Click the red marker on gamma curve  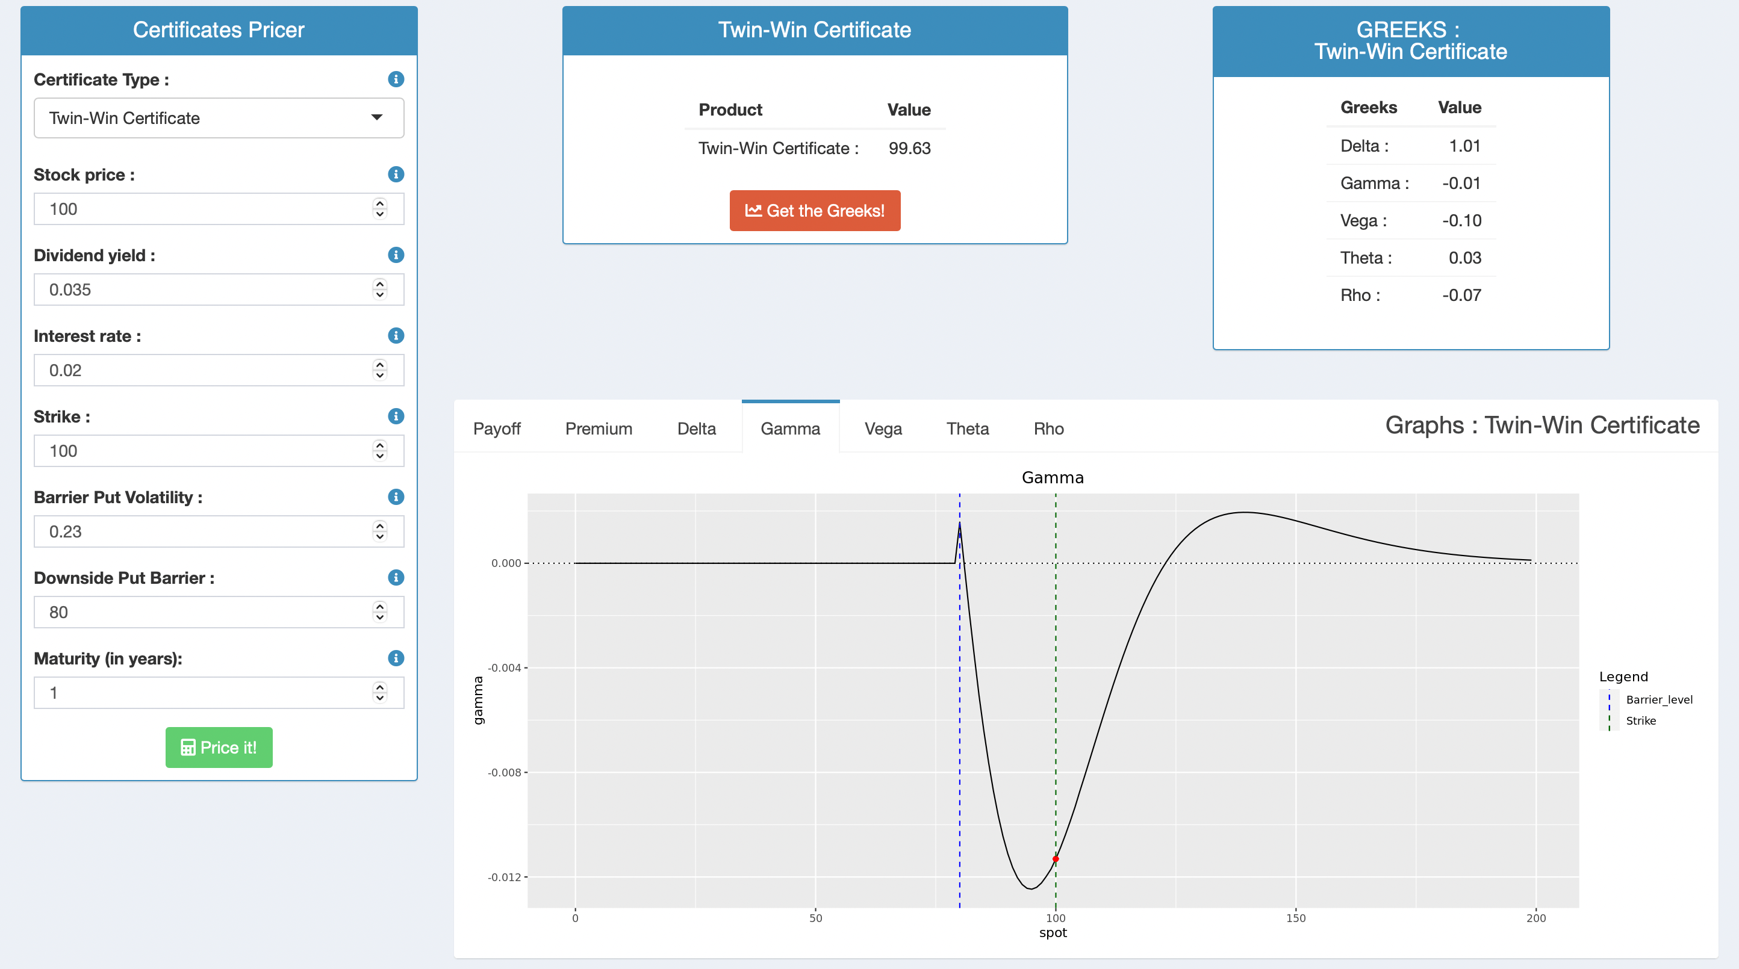(x=1055, y=859)
